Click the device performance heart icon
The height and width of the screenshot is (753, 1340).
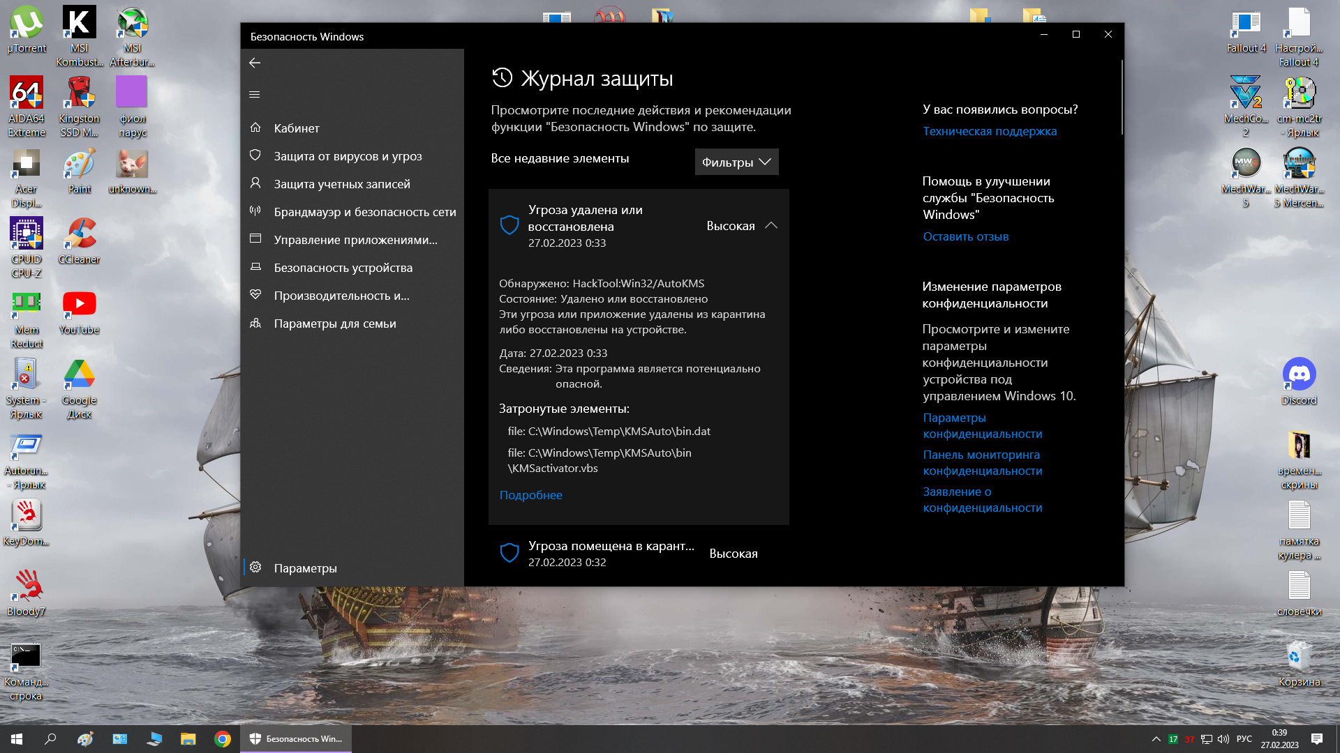click(x=255, y=295)
